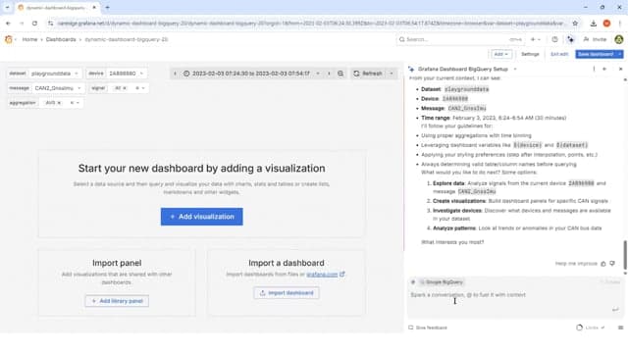Go to Home breadcrumb
This screenshot has width=628, height=353.
(x=29, y=39)
